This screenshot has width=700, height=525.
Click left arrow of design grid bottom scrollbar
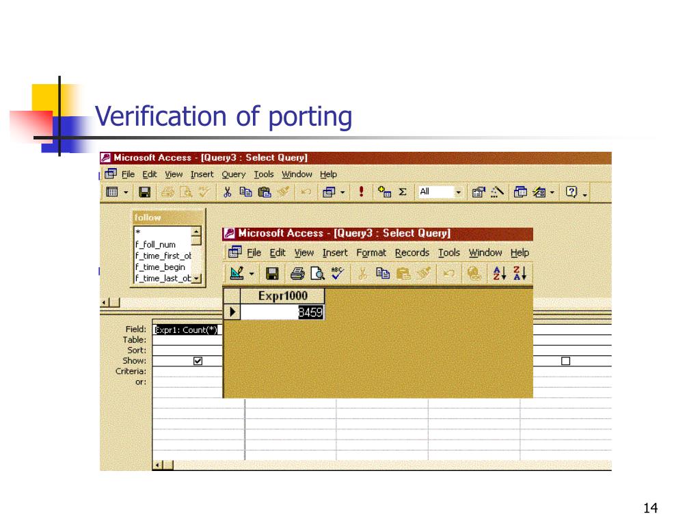click(x=158, y=465)
